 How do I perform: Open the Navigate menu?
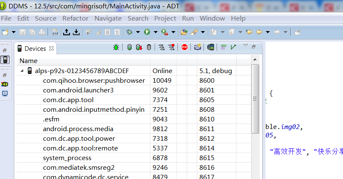pyautogui.click(x=108, y=18)
